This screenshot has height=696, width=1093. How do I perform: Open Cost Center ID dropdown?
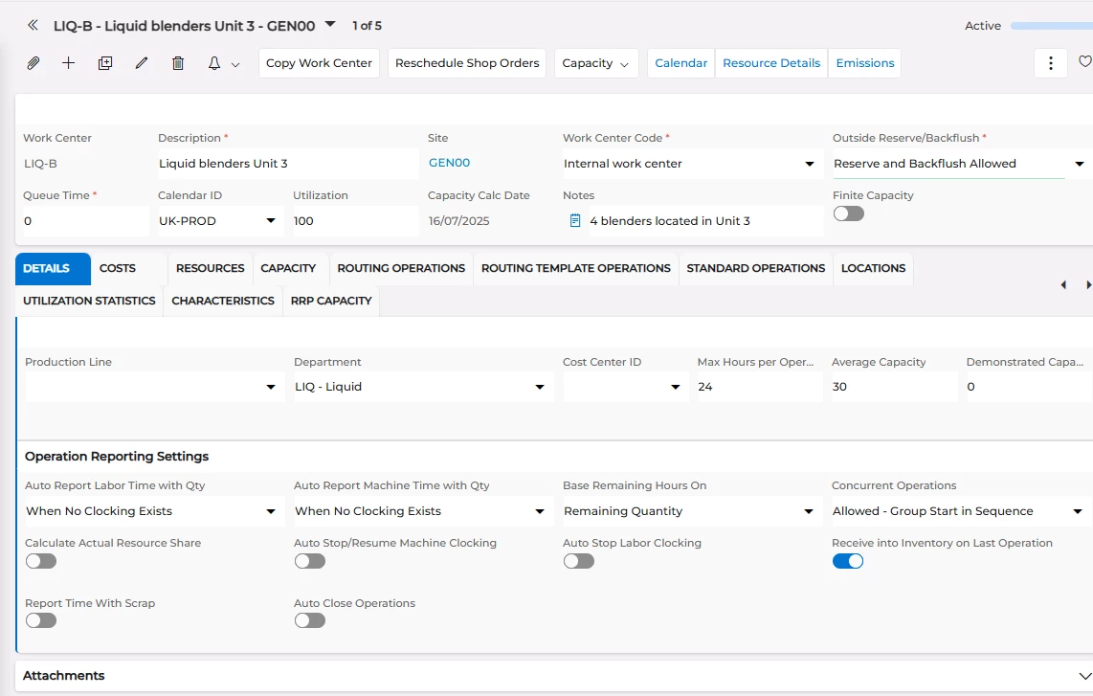point(675,387)
